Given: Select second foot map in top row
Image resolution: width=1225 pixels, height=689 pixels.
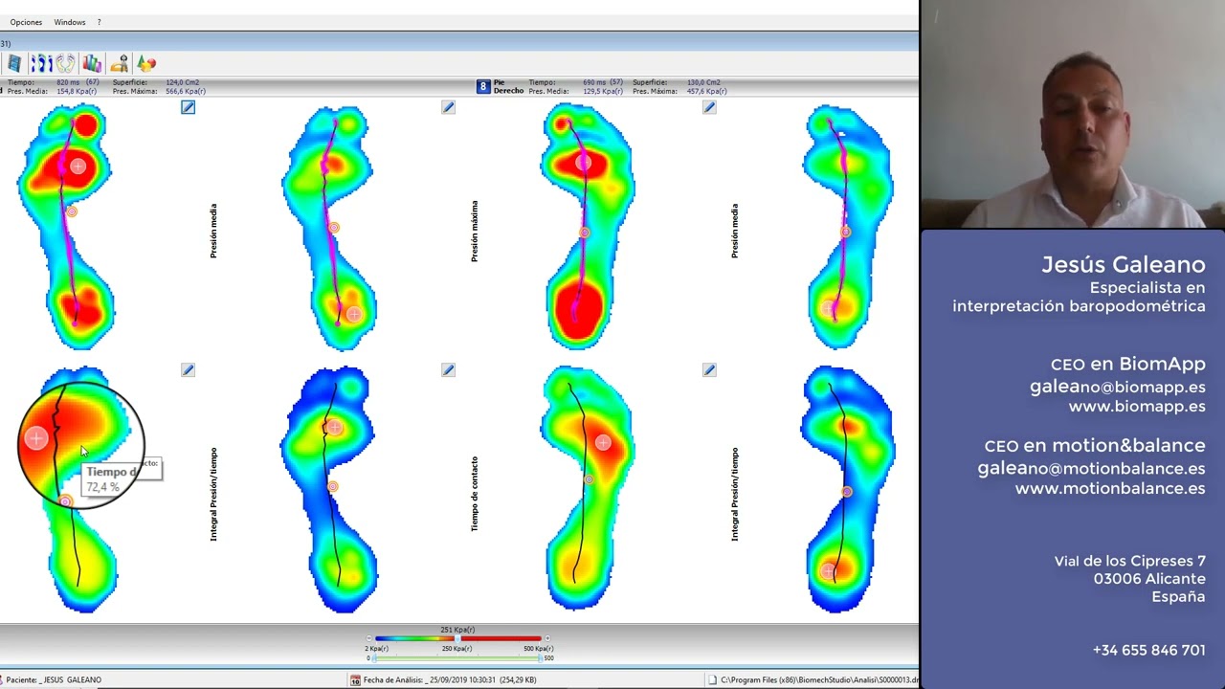Looking at the screenshot, I should pyautogui.click(x=328, y=226).
